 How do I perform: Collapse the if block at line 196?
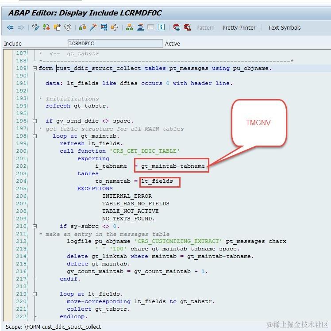pyautogui.click(x=35, y=121)
